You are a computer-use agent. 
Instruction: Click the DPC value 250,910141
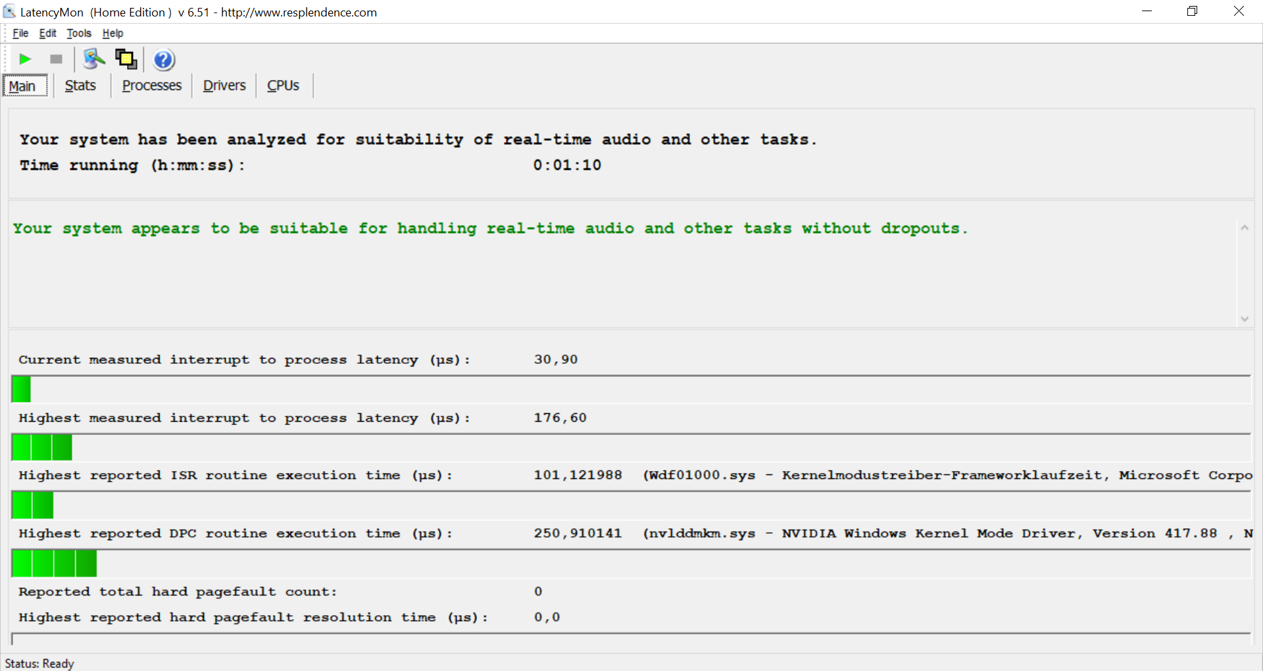coord(578,534)
